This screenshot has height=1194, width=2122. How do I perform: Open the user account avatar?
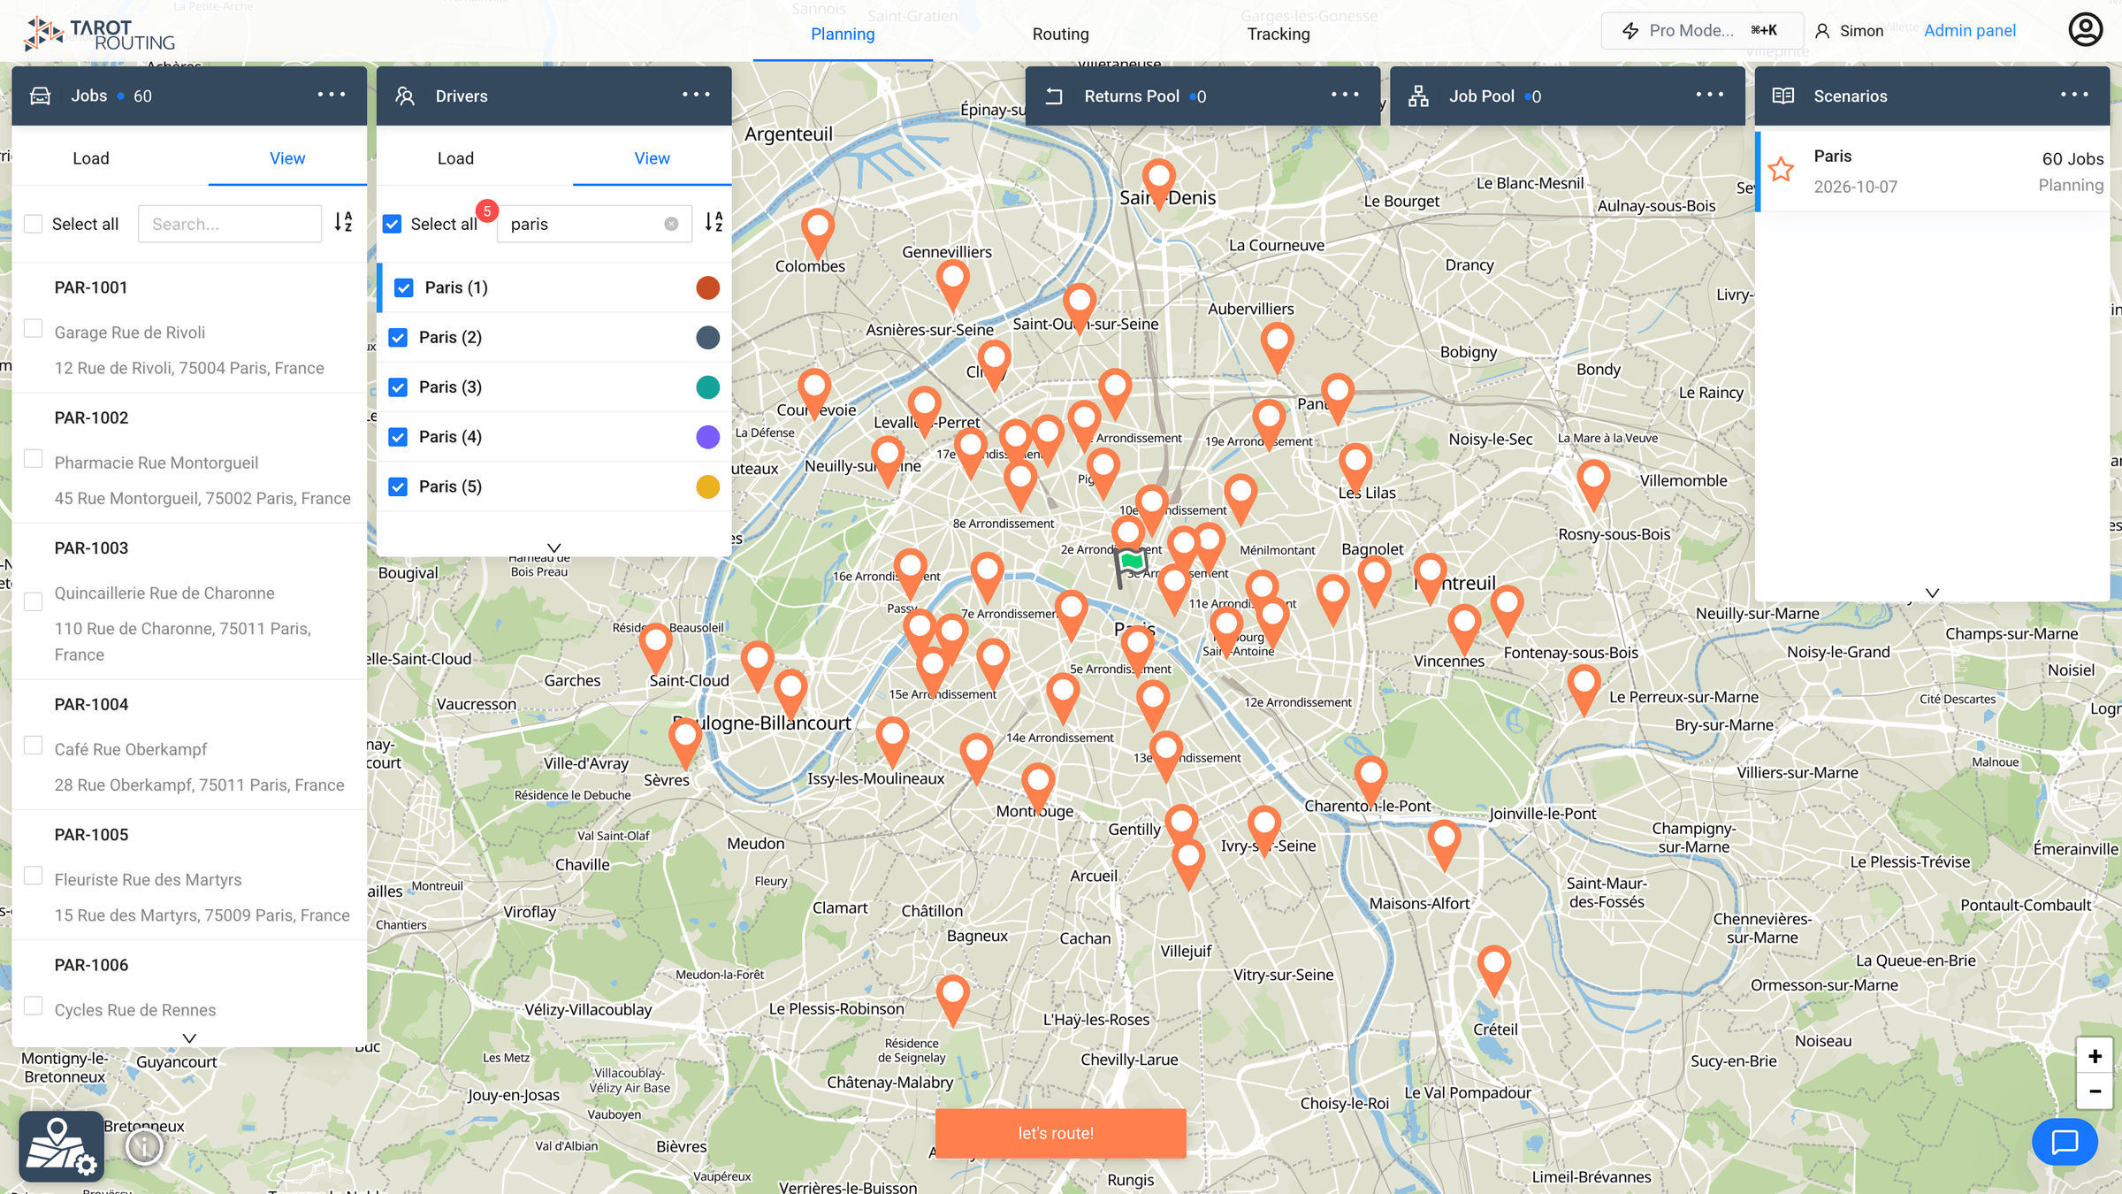click(2085, 30)
